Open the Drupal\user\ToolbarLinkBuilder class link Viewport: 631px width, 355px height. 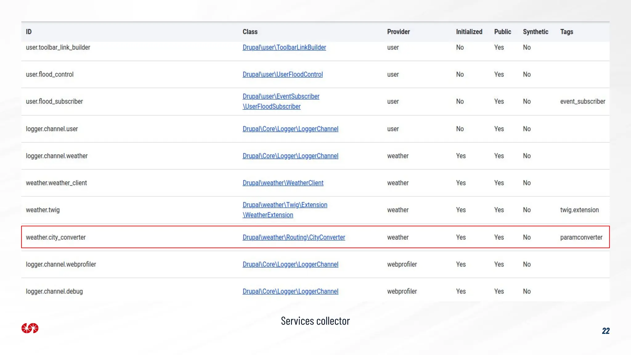click(284, 47)
